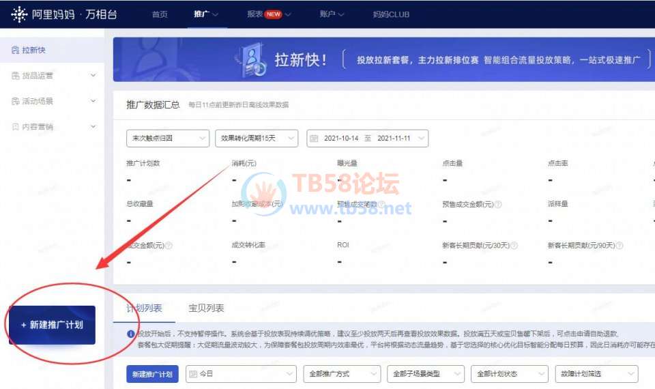Open the 报表 menu with NEW badge
655x389 pixels.
tap(269, 14)
